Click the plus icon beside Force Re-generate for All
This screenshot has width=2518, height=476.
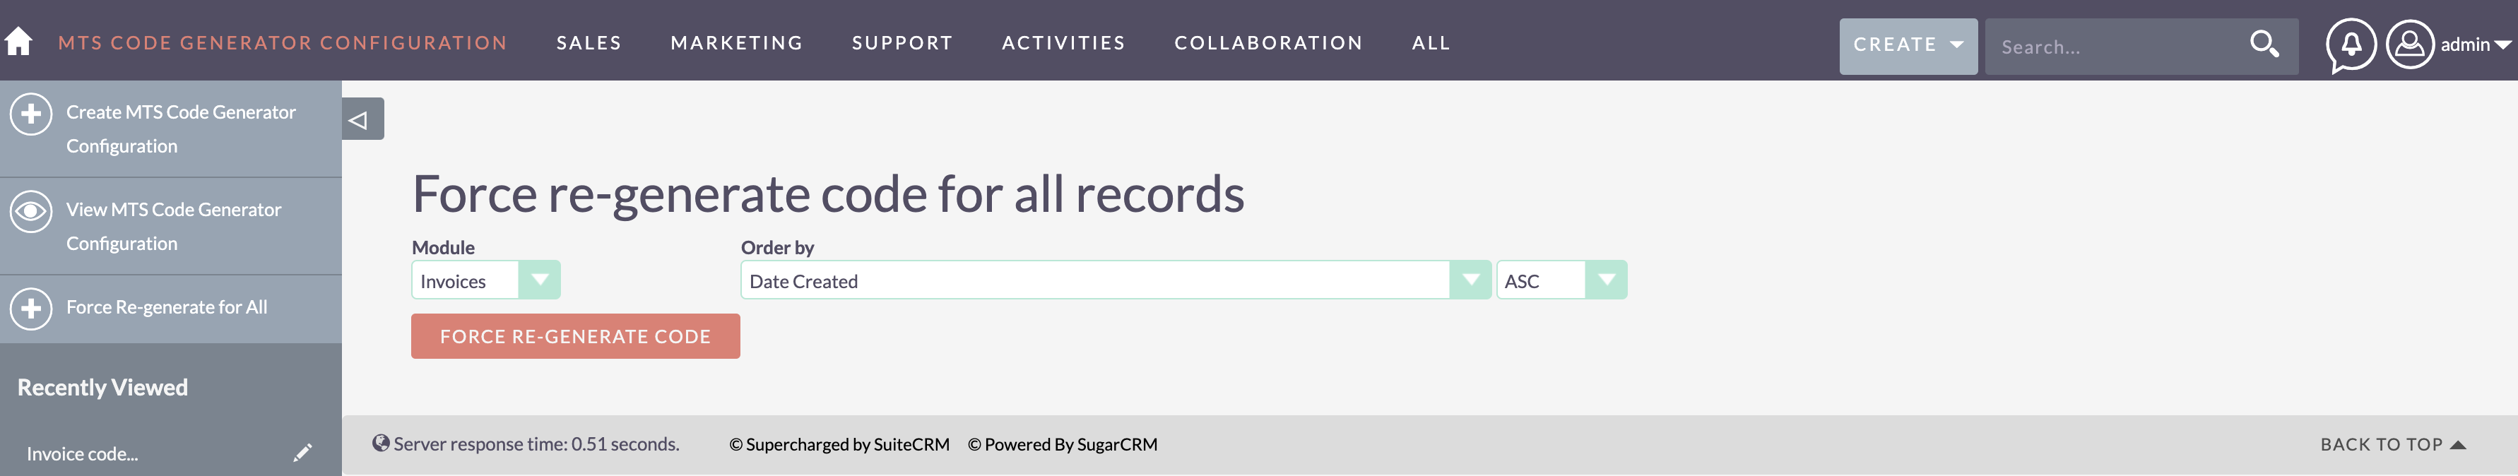pyautogui.click(x=31, y=309)
